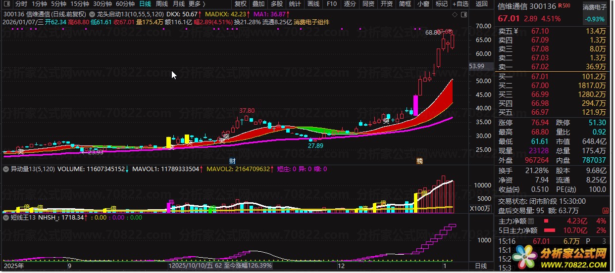Click the ¥ icon next to 卖五

515,31
